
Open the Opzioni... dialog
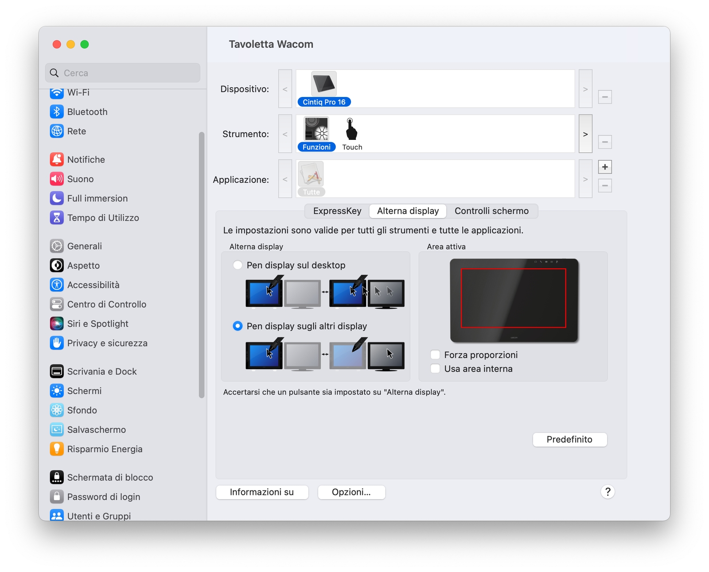coord(351,492)
